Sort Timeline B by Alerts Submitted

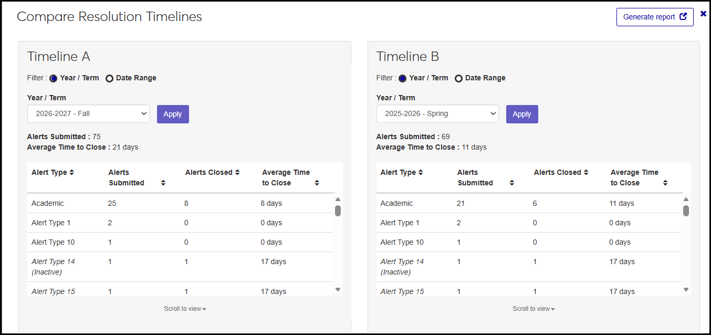pyautogui.click(x=512, y=183)
